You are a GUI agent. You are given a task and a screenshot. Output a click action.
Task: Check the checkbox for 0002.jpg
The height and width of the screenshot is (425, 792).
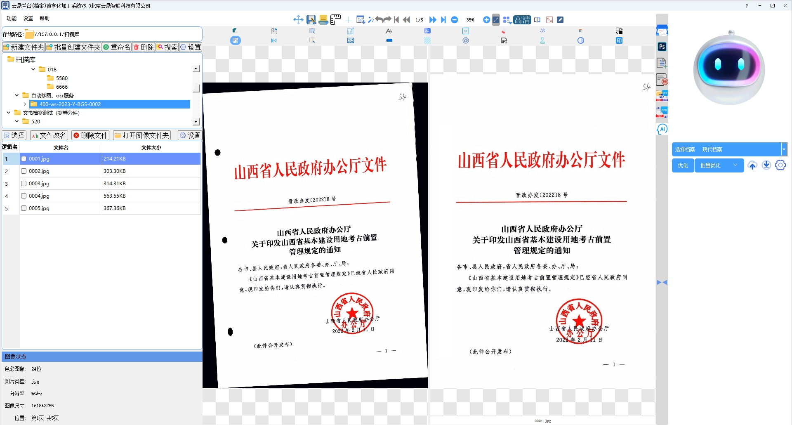click(24, 171)
